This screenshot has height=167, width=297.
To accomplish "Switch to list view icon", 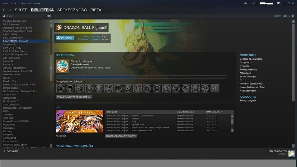I will [x=289, y=16].
